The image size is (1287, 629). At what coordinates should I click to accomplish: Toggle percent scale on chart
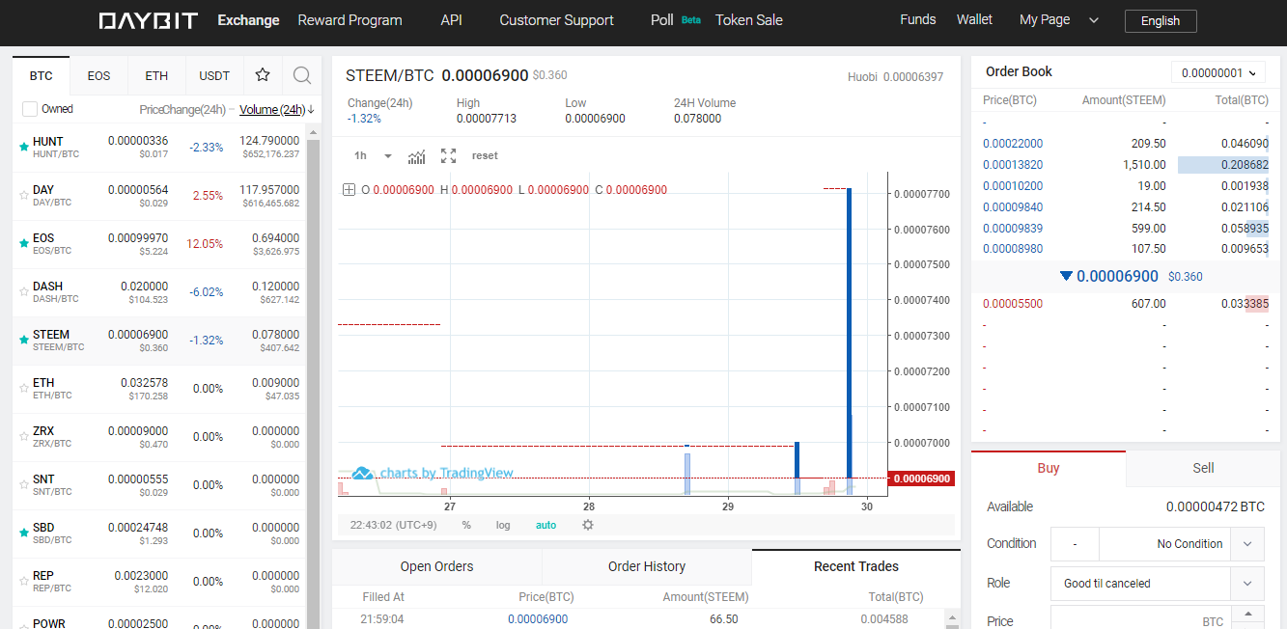(466, 525)
